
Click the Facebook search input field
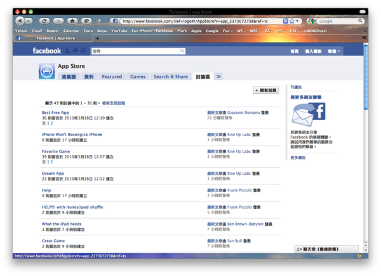pyautogui.click(x=135, y=51)
